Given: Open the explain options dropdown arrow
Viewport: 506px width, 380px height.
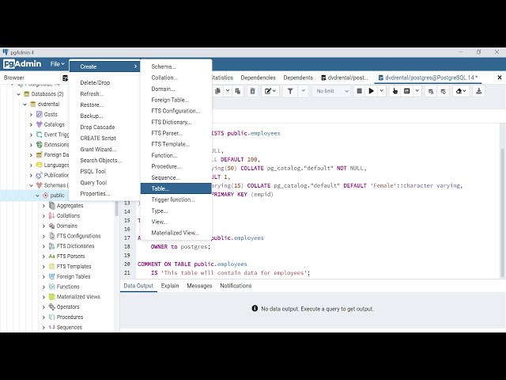Looking at the screenshot, I should (x=417, y=91).
